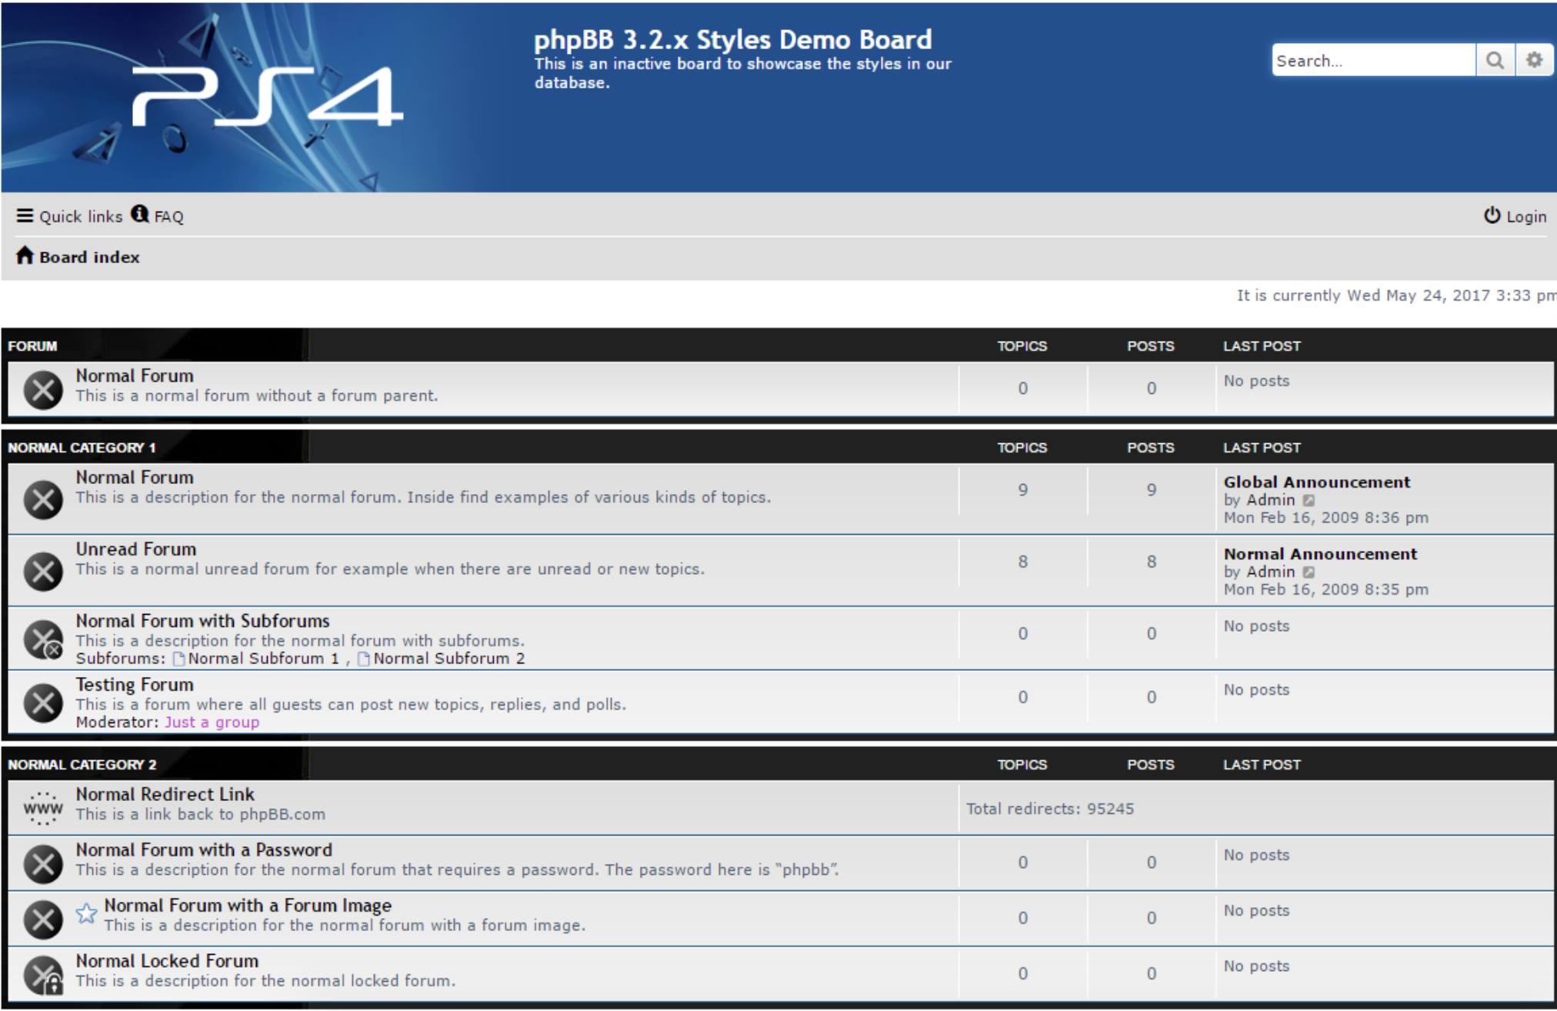Screen dimensions: 1557x1011
Task: Open Testing Forum link
Action: (134, 685)
